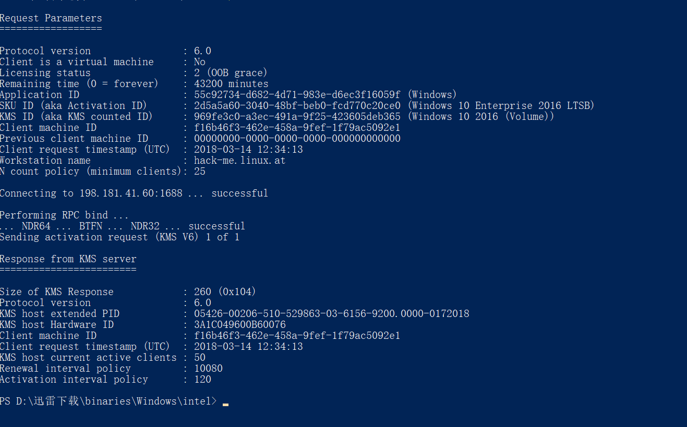Click the blinking cursor at the prompt
Screen dimensions: 687x427
[225, 404]
